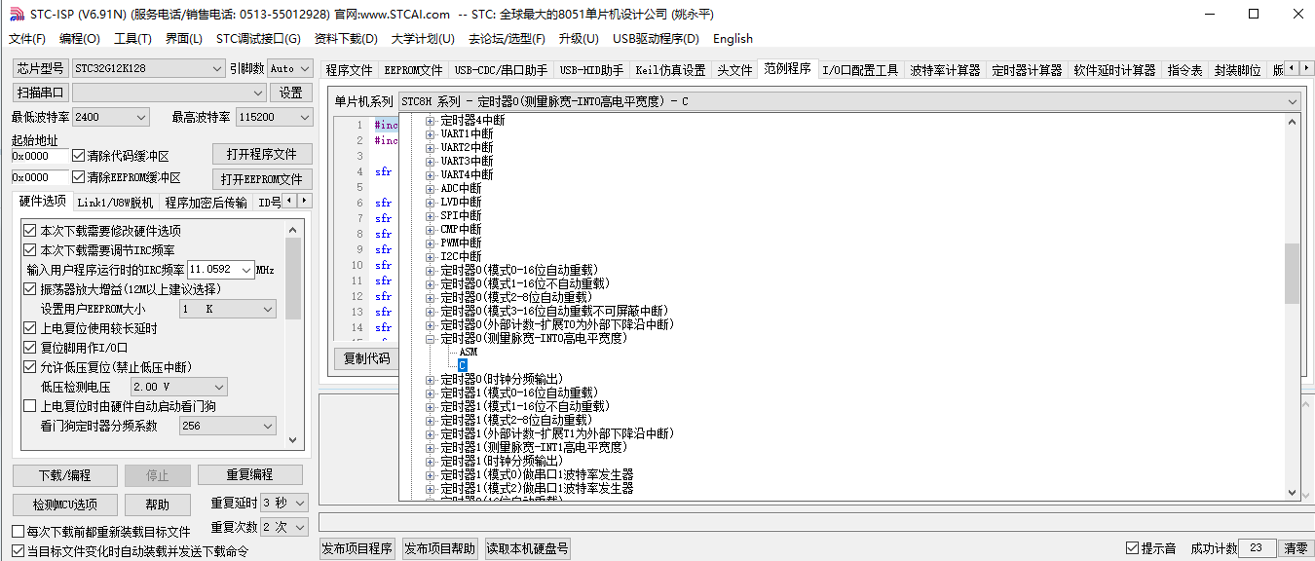Expand the 定时器0(时钟分频输出) tree node
Viewport: 1315px width, 561px height.
(431, 380)
